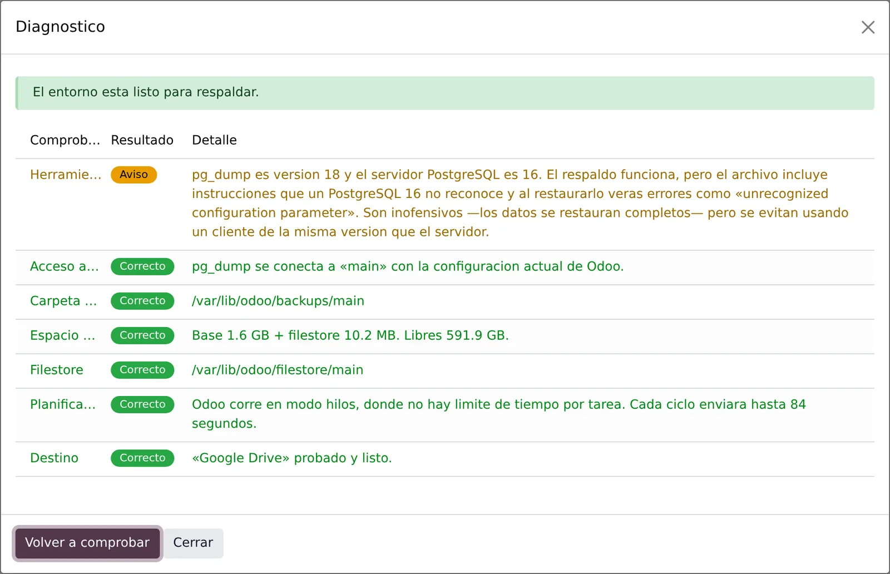Viewport: 890px width, 574px height.
Task: Click the Correcto badge in Destino row
Action: 142,458
